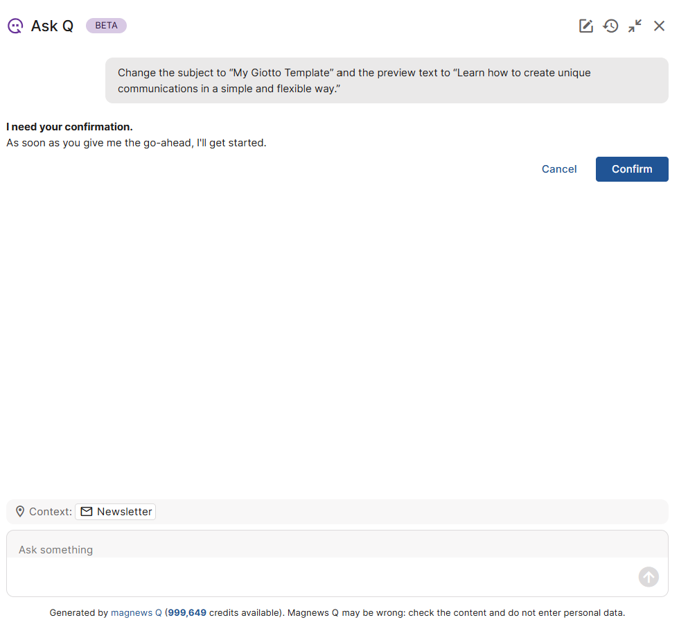Click the envelope icon in the Newsletter chip
The width and height of the screenshot is (679, 638).
87,512
